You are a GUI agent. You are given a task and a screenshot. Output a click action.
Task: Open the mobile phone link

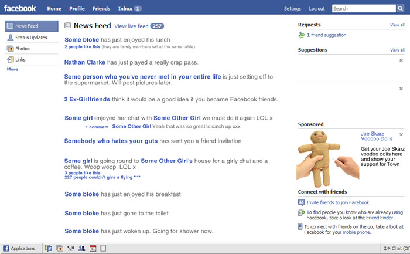(356, 232)
